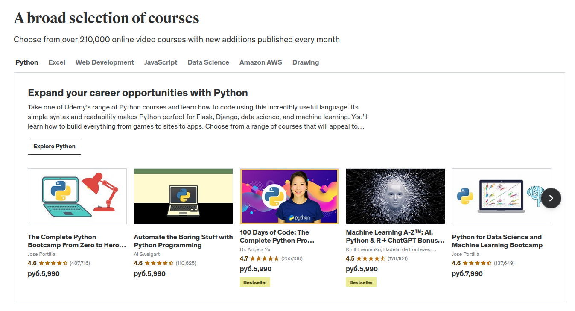Screen dimensions: 575x311
Task: Switch to the Web Development tab
Action: tap(105, 62)
